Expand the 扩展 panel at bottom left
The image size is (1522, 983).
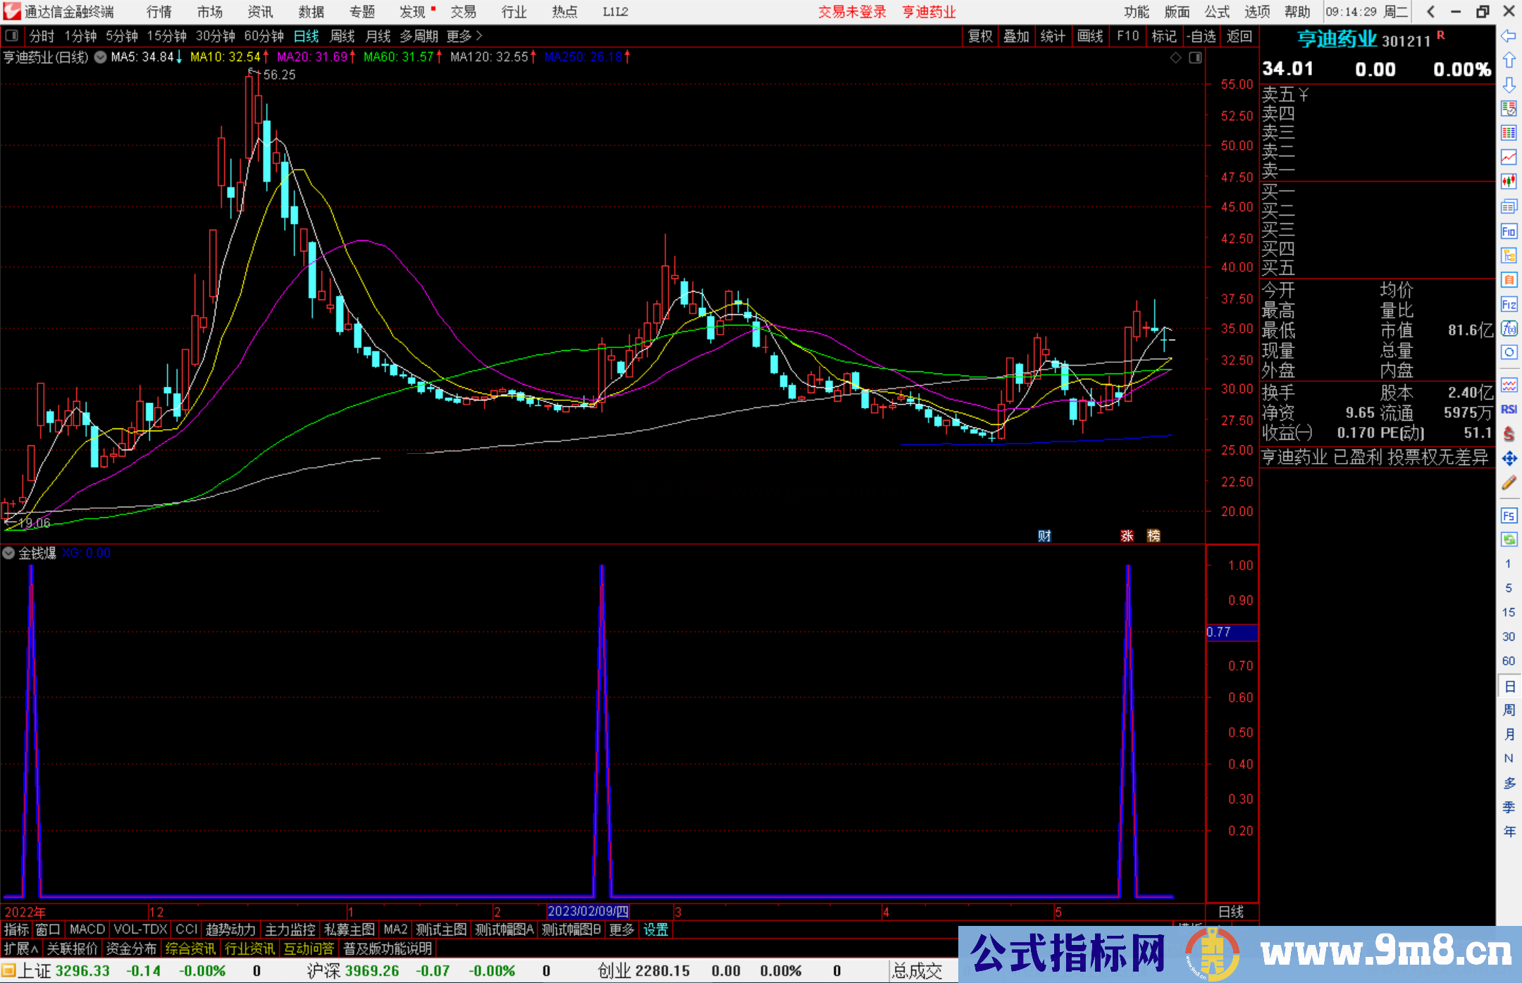(21, 948)
